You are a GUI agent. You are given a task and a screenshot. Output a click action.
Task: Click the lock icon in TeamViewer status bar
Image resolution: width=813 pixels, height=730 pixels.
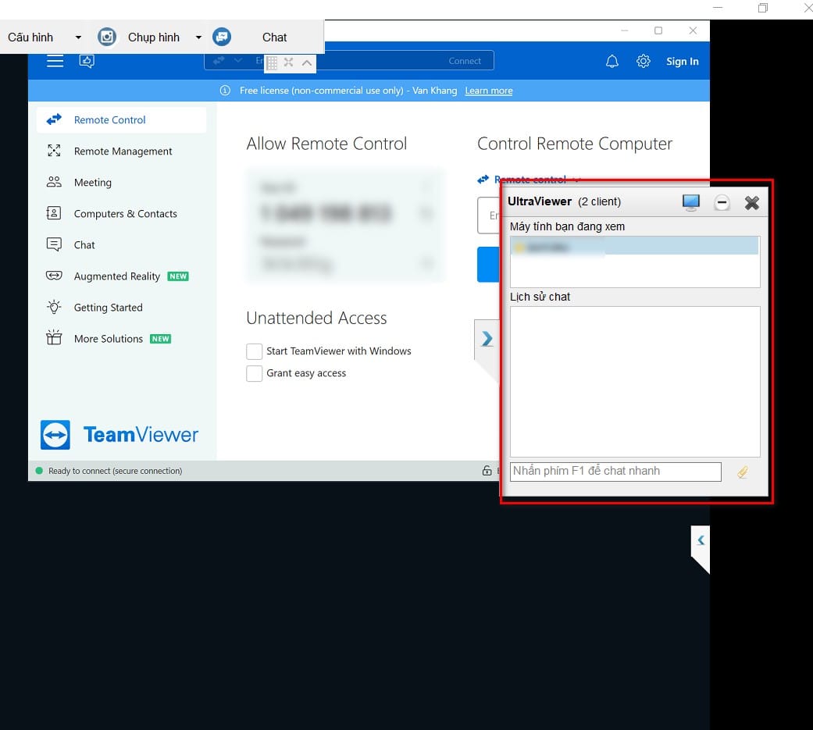tap(487, 470)
